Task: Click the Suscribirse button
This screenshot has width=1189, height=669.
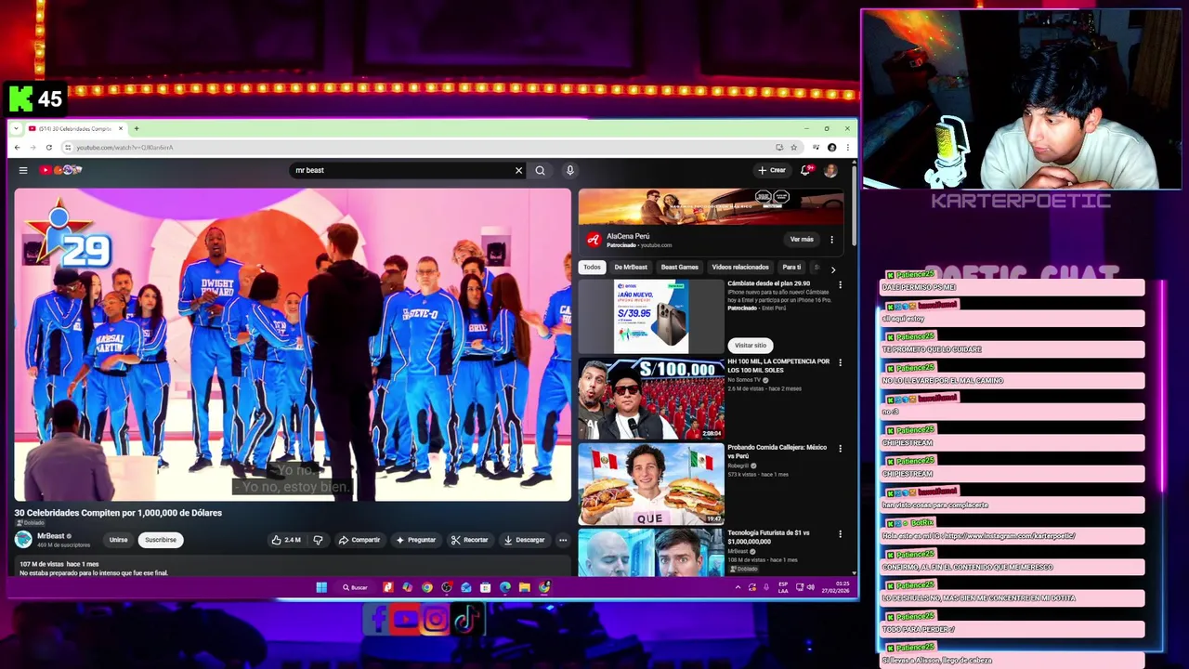Action: pos(161,540)
